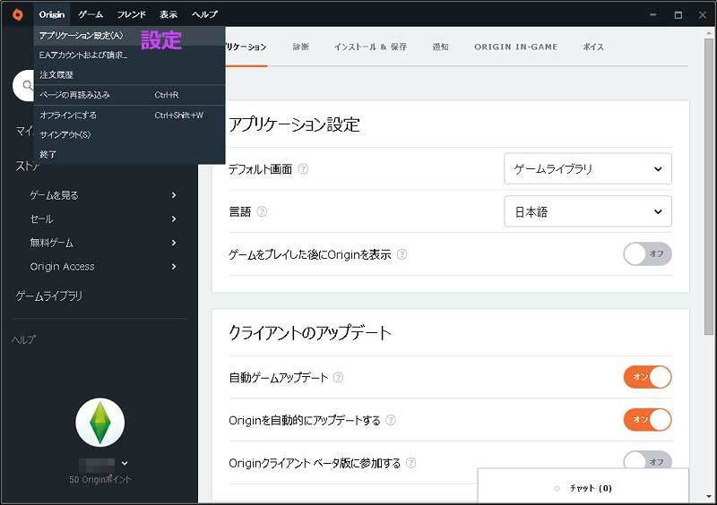Expand ゲームを見る submenu chevron
The width and height of the screenshot is (717, 505).
pos(174,195)
